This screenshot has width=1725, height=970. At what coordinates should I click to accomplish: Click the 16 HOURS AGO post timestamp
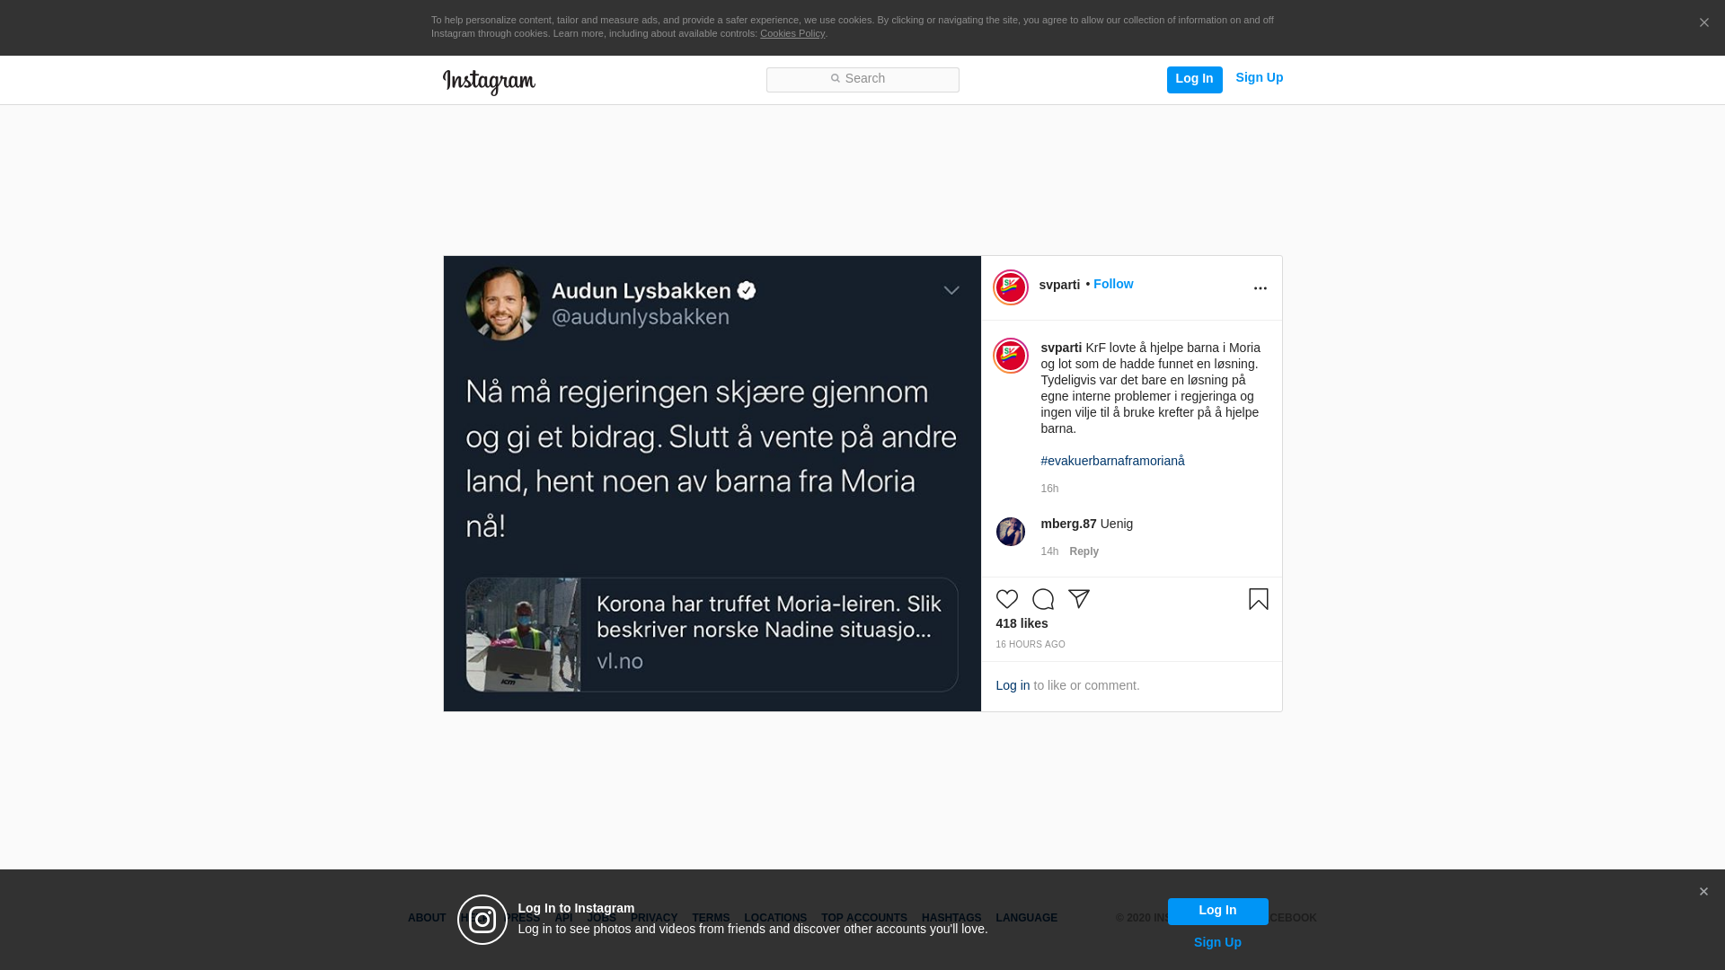1031,645
